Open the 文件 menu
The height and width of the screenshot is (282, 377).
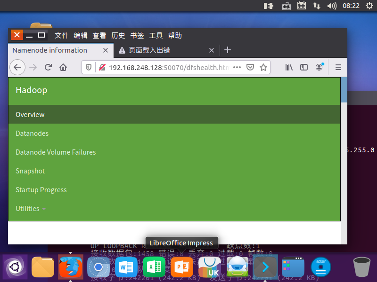(62, 36)
